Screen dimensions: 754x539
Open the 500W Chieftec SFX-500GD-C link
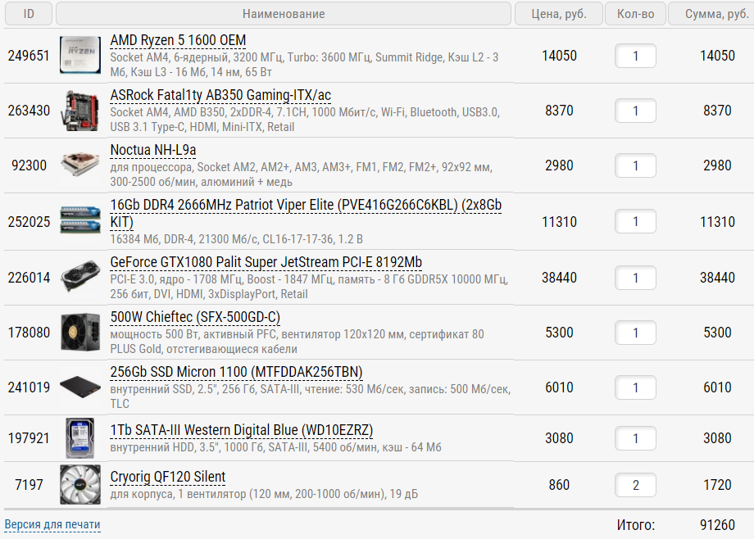195,317
